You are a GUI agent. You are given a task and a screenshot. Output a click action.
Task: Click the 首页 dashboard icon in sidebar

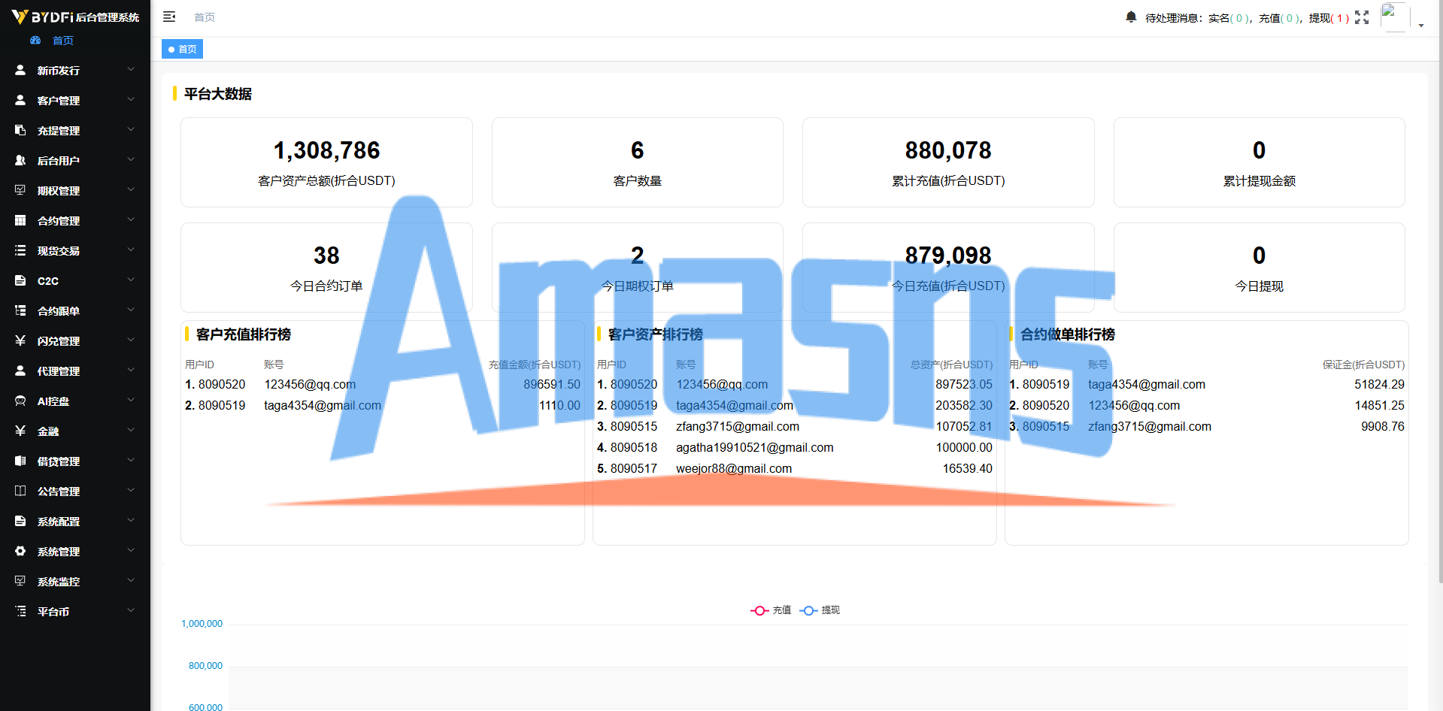pyautogui.click(x=35, y=40)
